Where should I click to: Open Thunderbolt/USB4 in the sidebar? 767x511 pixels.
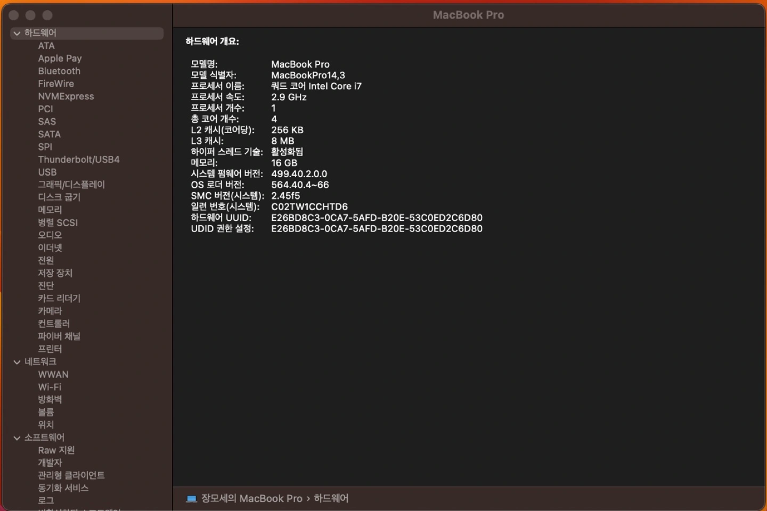(x=79, y=160)
